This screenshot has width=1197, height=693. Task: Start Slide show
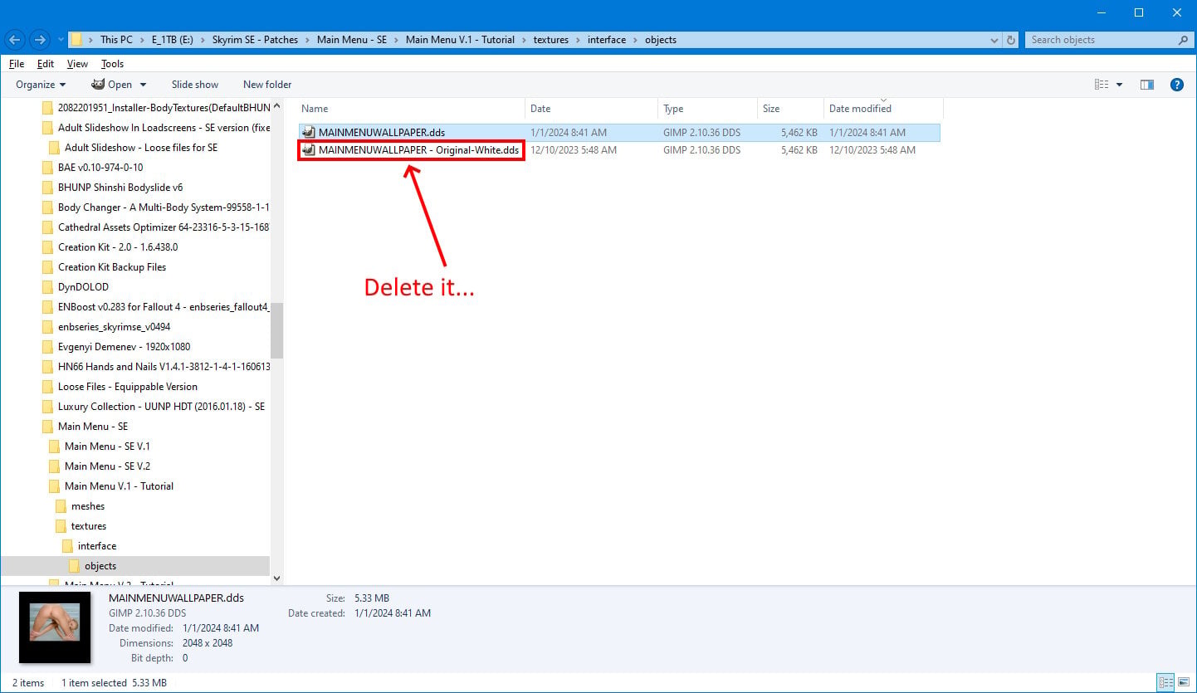(x=195, y=85)
